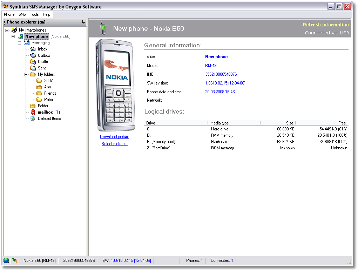This screenshot has height=271, width=358.
Task: Collapse the My smartphones tree node
Action: (7, 30)
